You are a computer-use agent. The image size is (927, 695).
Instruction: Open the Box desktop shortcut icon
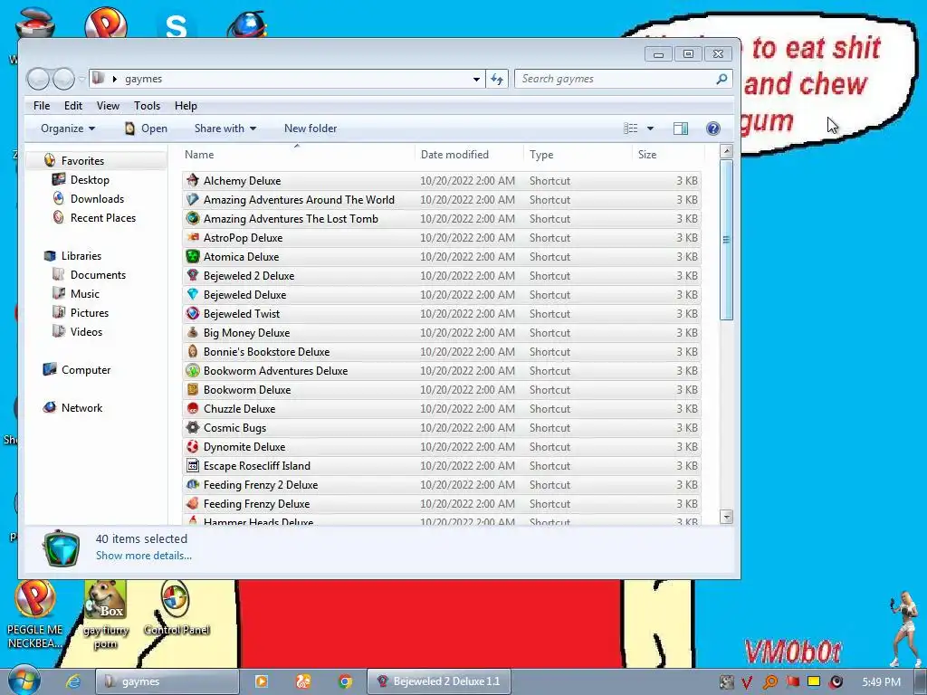[106, 614]
